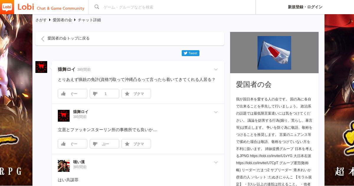Dislike the 猟銃の免許 post showing 1
This screenshot has width=354, height=186.
tap(104, 94)
